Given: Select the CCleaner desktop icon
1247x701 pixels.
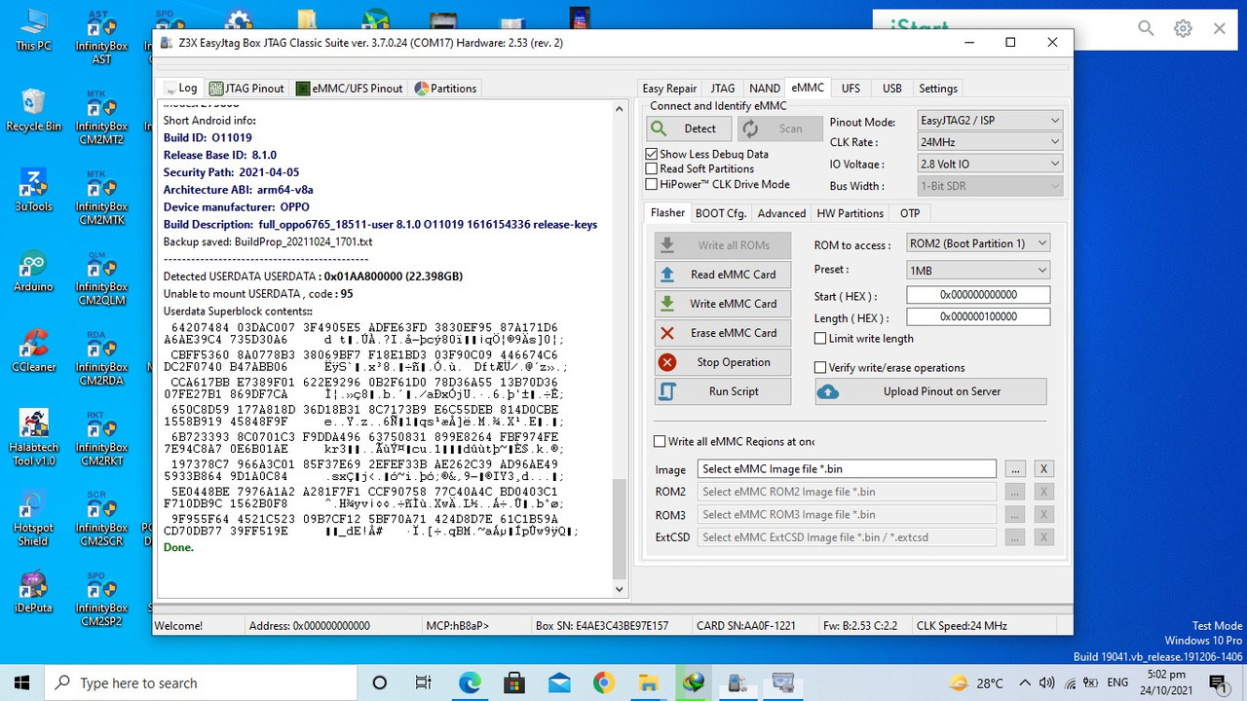Looking at the screenshot, I should pyautogui.click(x=33, y=350).
